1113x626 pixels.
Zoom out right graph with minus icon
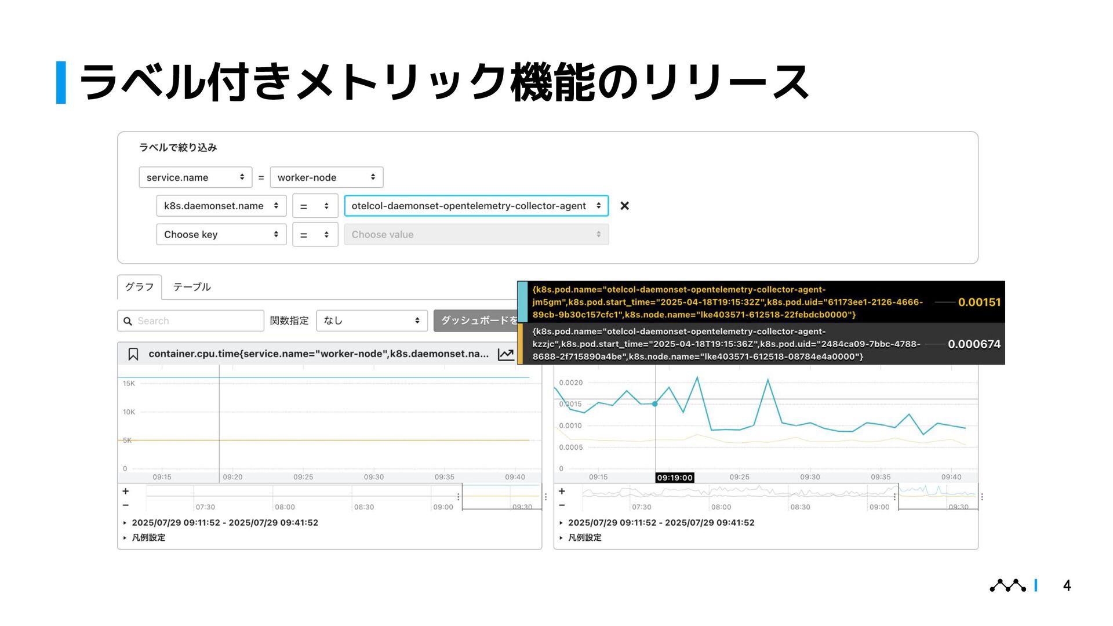[562, 505]
